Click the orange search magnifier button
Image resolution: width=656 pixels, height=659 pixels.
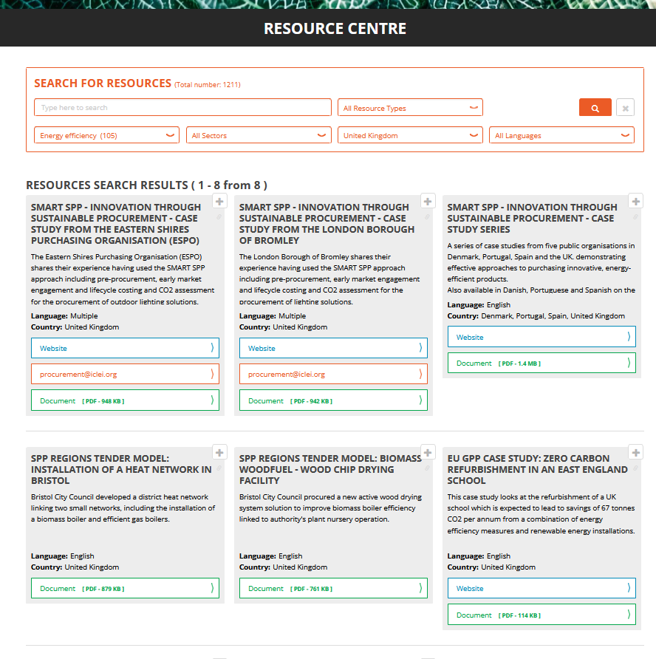click(595, 108)
